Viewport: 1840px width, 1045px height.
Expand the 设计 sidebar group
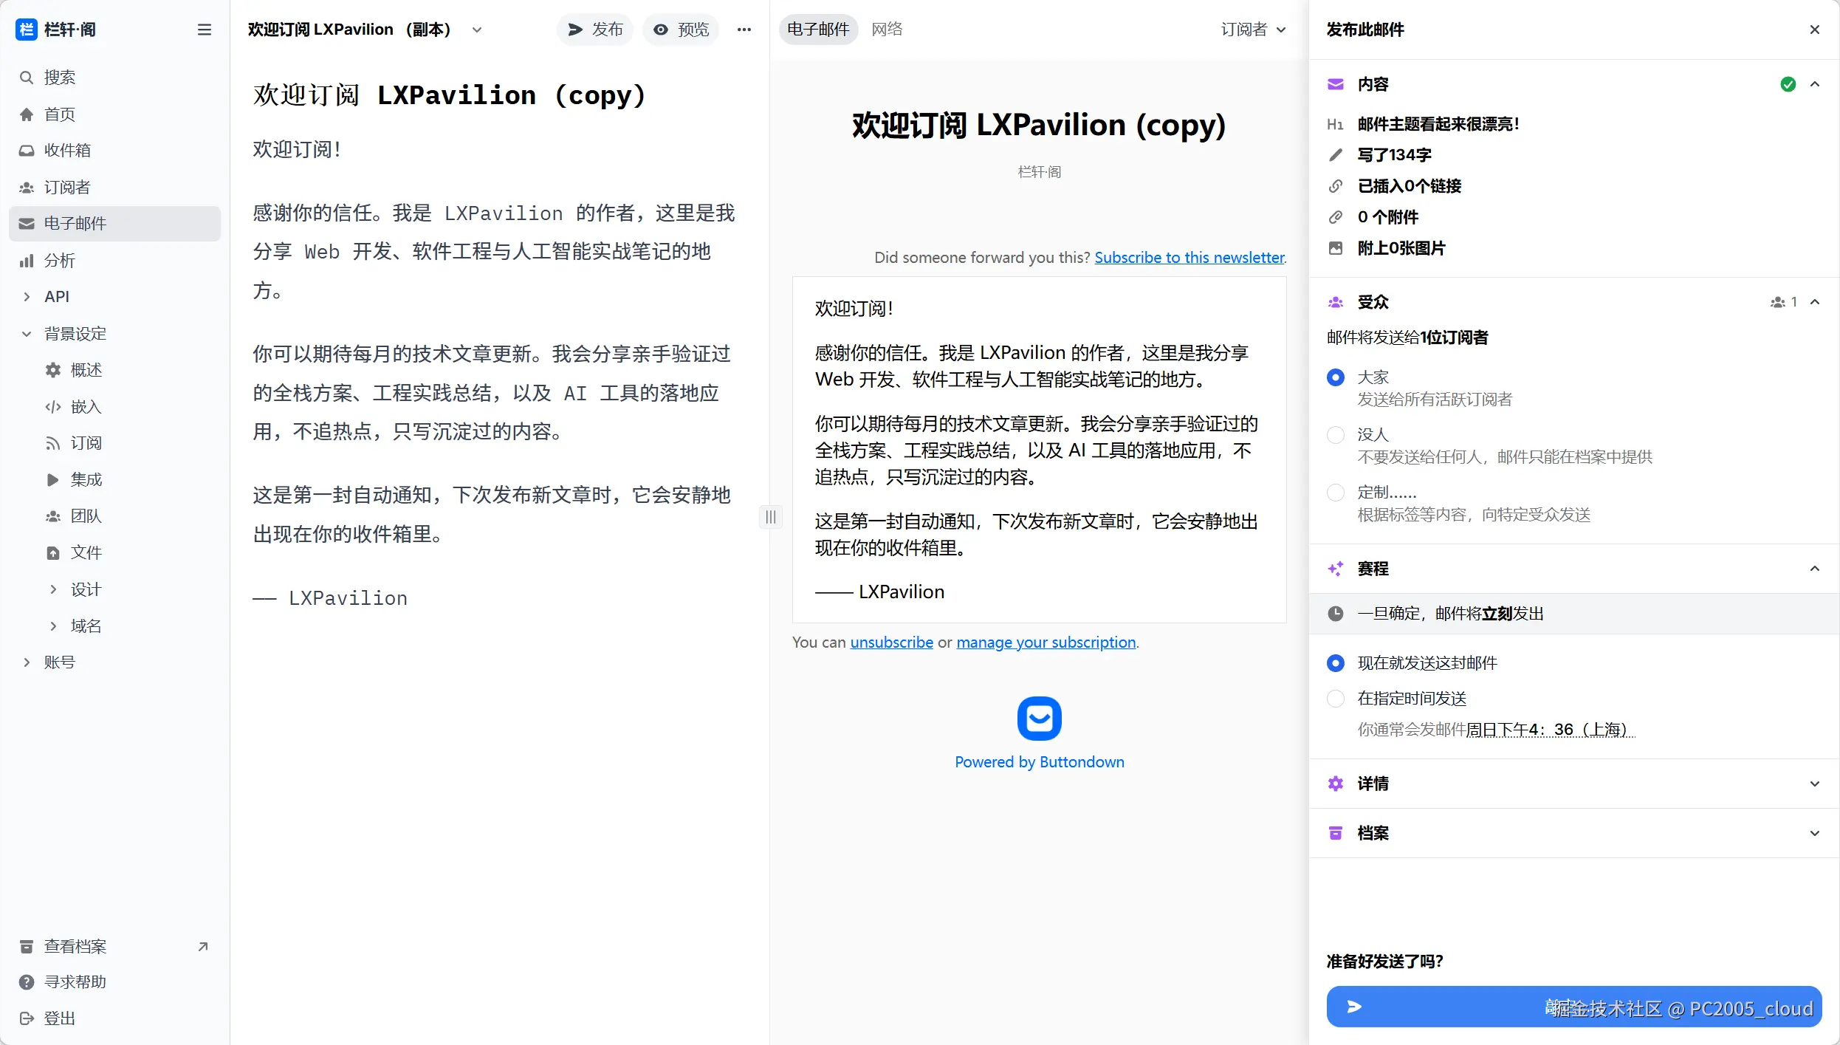53,589
